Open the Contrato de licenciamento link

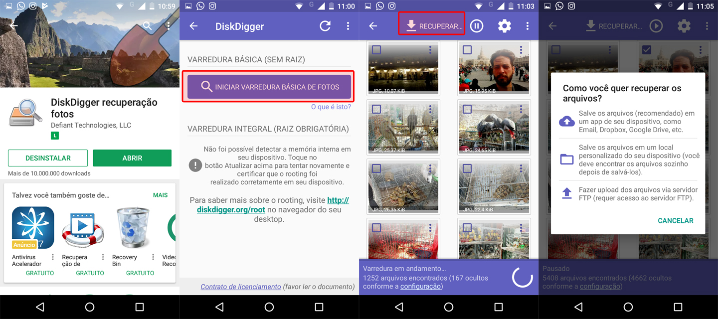241,287
